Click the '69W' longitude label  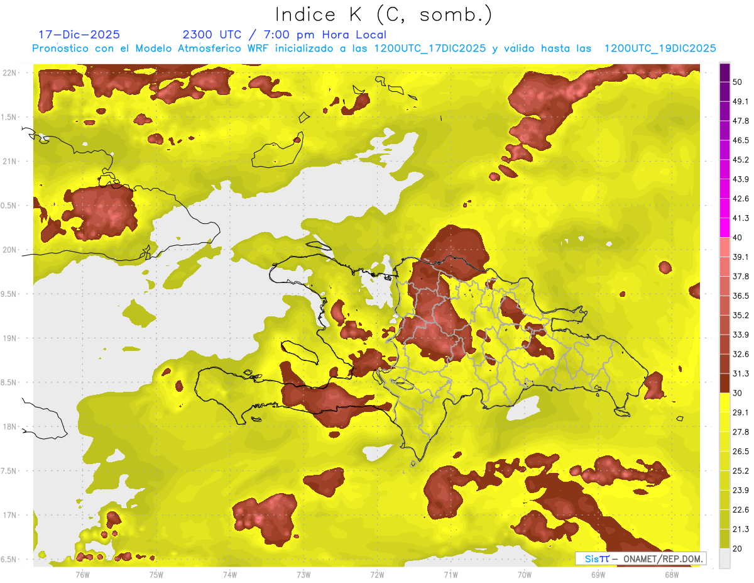pos(598,574)
